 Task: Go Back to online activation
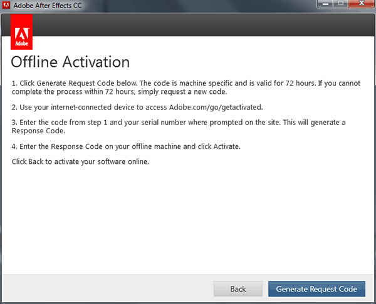[x=238, y=289]
